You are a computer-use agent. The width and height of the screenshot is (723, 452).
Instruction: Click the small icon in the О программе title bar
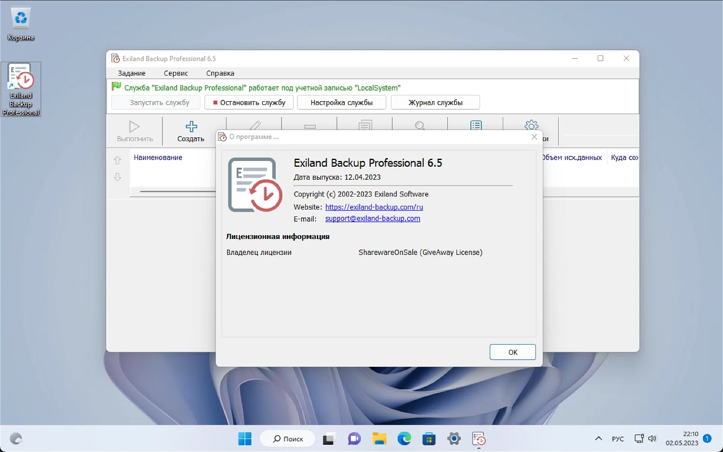tap(222, 137)
